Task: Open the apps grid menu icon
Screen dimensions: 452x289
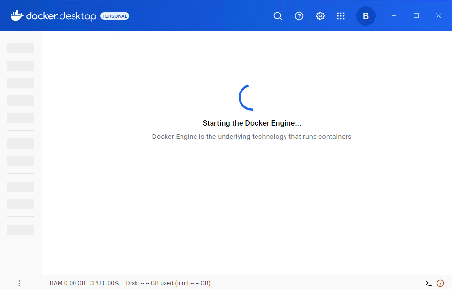Action: tap(341, 16)
